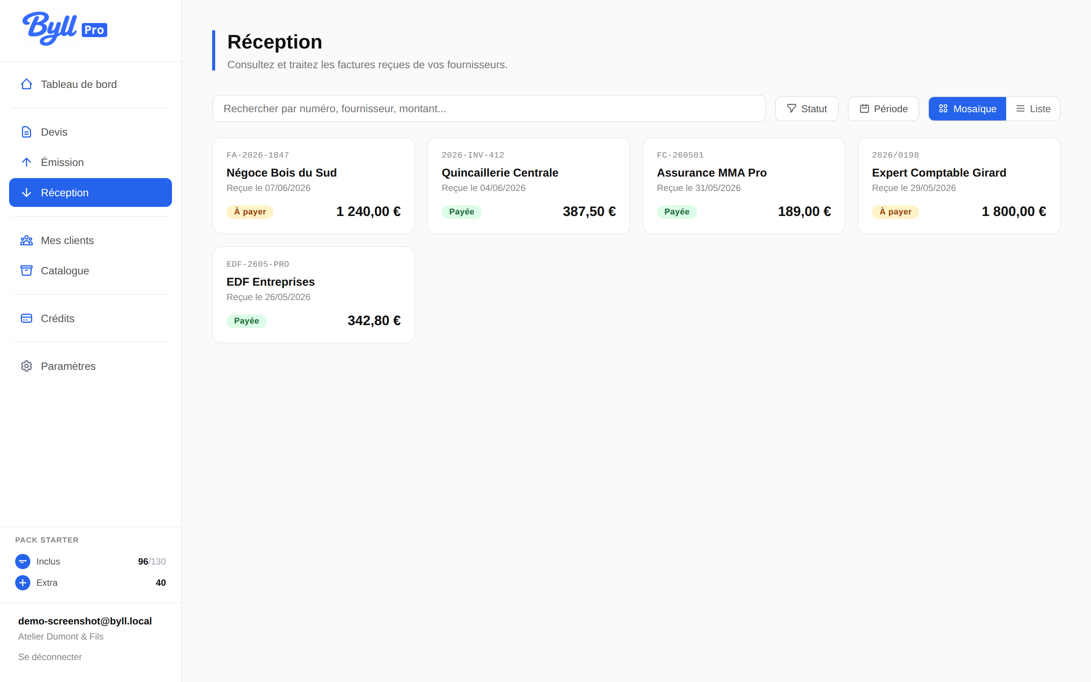Open the Émission section
The width and height of the screenshot is (1091, 682).
pos(91,163)
